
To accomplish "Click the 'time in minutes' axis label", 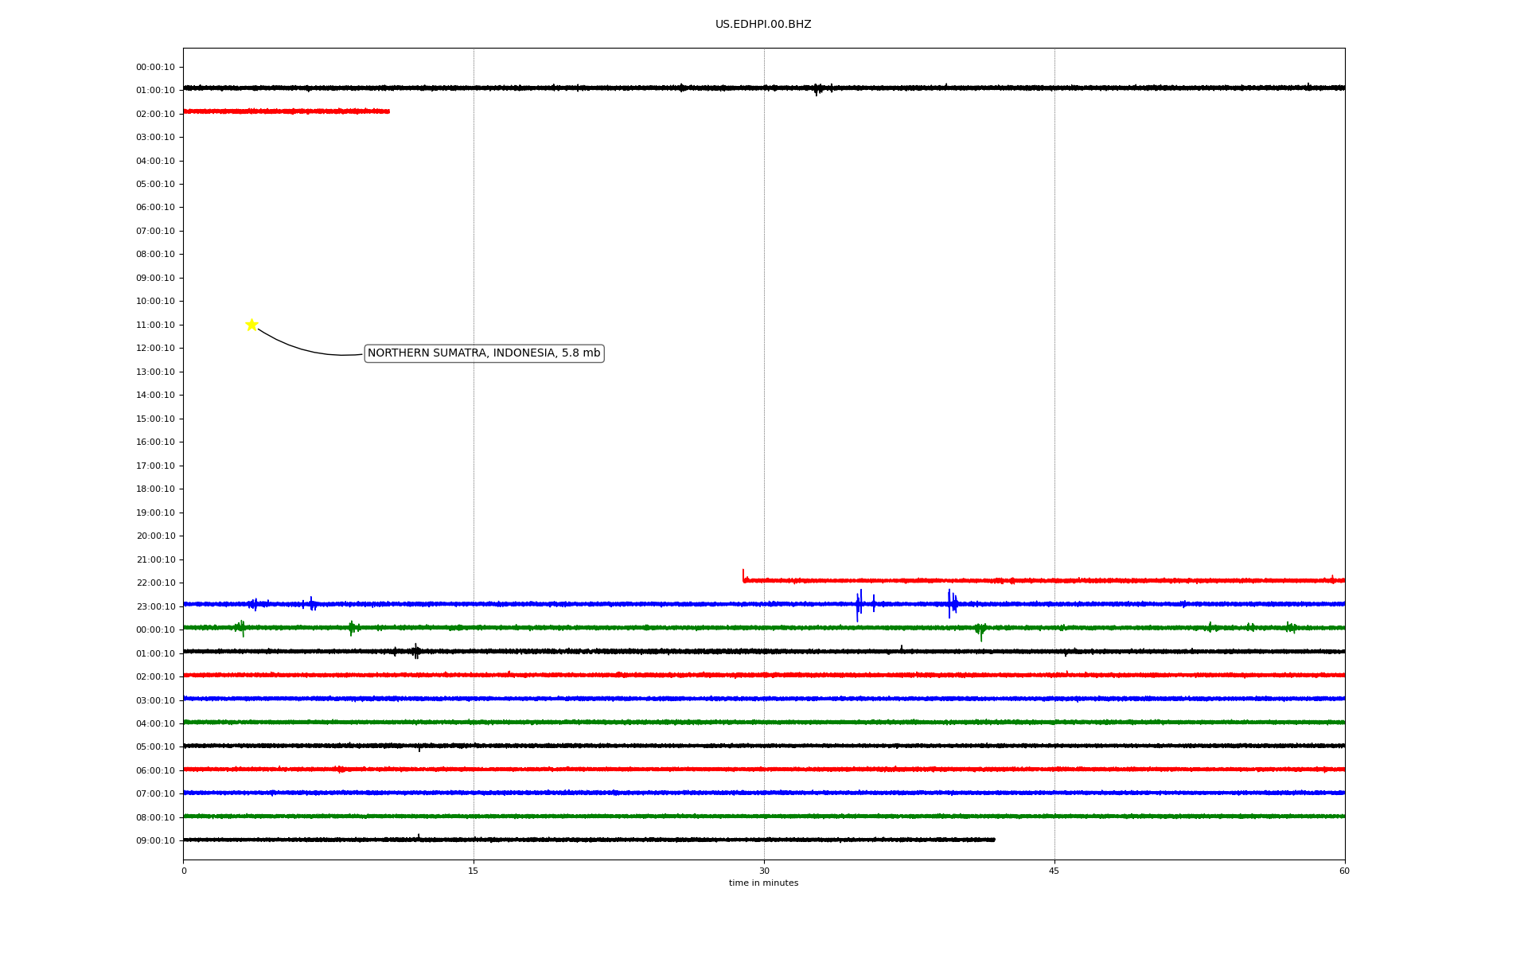I will point(763,883).
